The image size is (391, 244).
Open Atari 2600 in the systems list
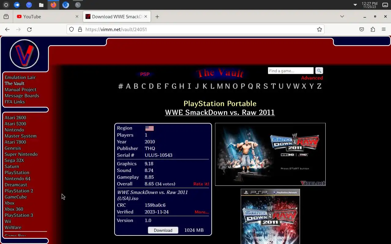[15, 118]
